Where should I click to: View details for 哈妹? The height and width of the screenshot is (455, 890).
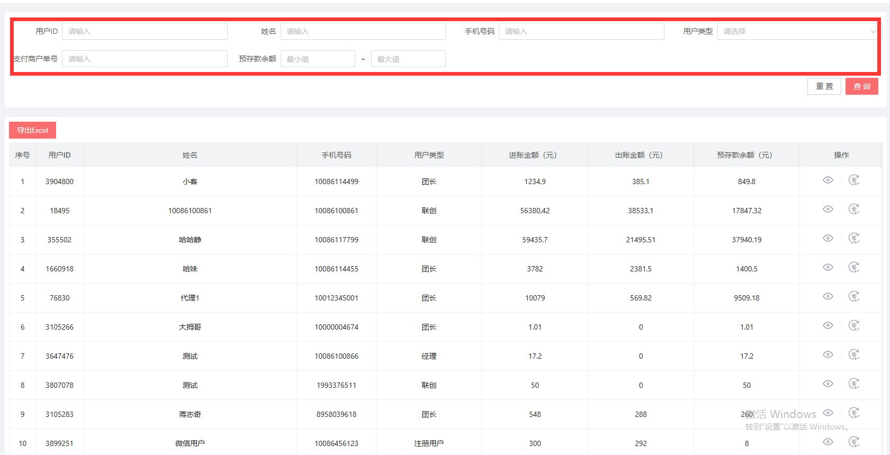click(828, 267)
